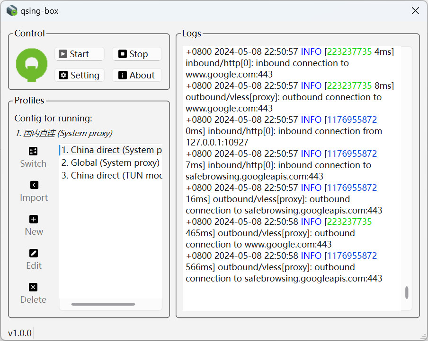Click the Start button label
The width and height of the screenshot is (428, 341).
tap(79, 54)
